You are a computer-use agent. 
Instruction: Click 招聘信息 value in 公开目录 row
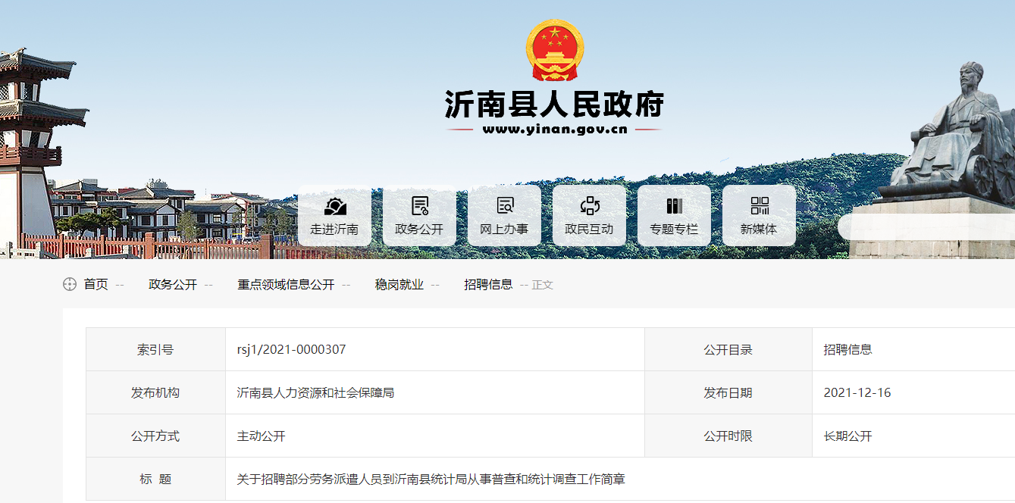pos(848,349)
